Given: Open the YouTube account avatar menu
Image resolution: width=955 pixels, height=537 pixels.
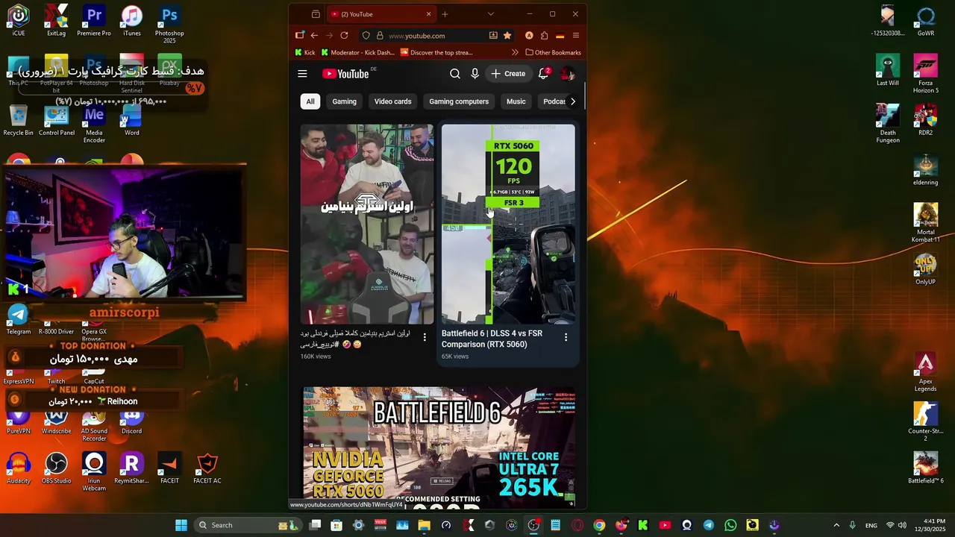Looking at the screenshot, I should [x=568, y=74].
